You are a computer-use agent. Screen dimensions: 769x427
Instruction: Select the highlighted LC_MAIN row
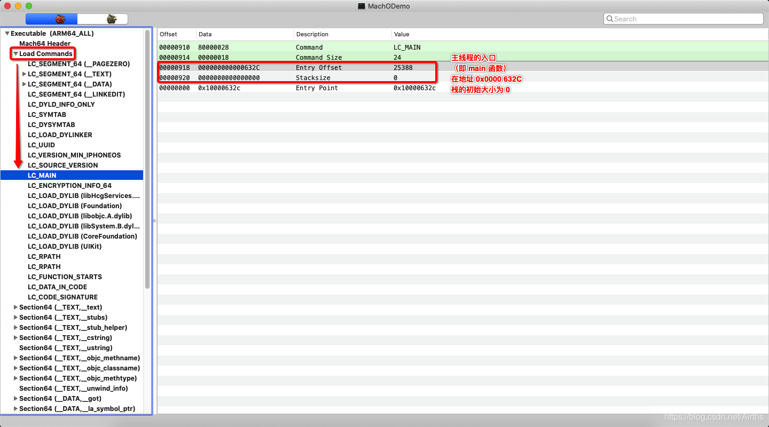[72, 176]
